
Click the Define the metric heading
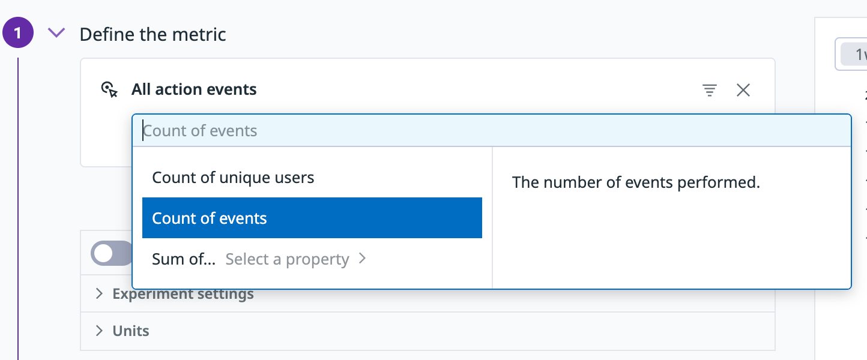click(x=153, y=34)
